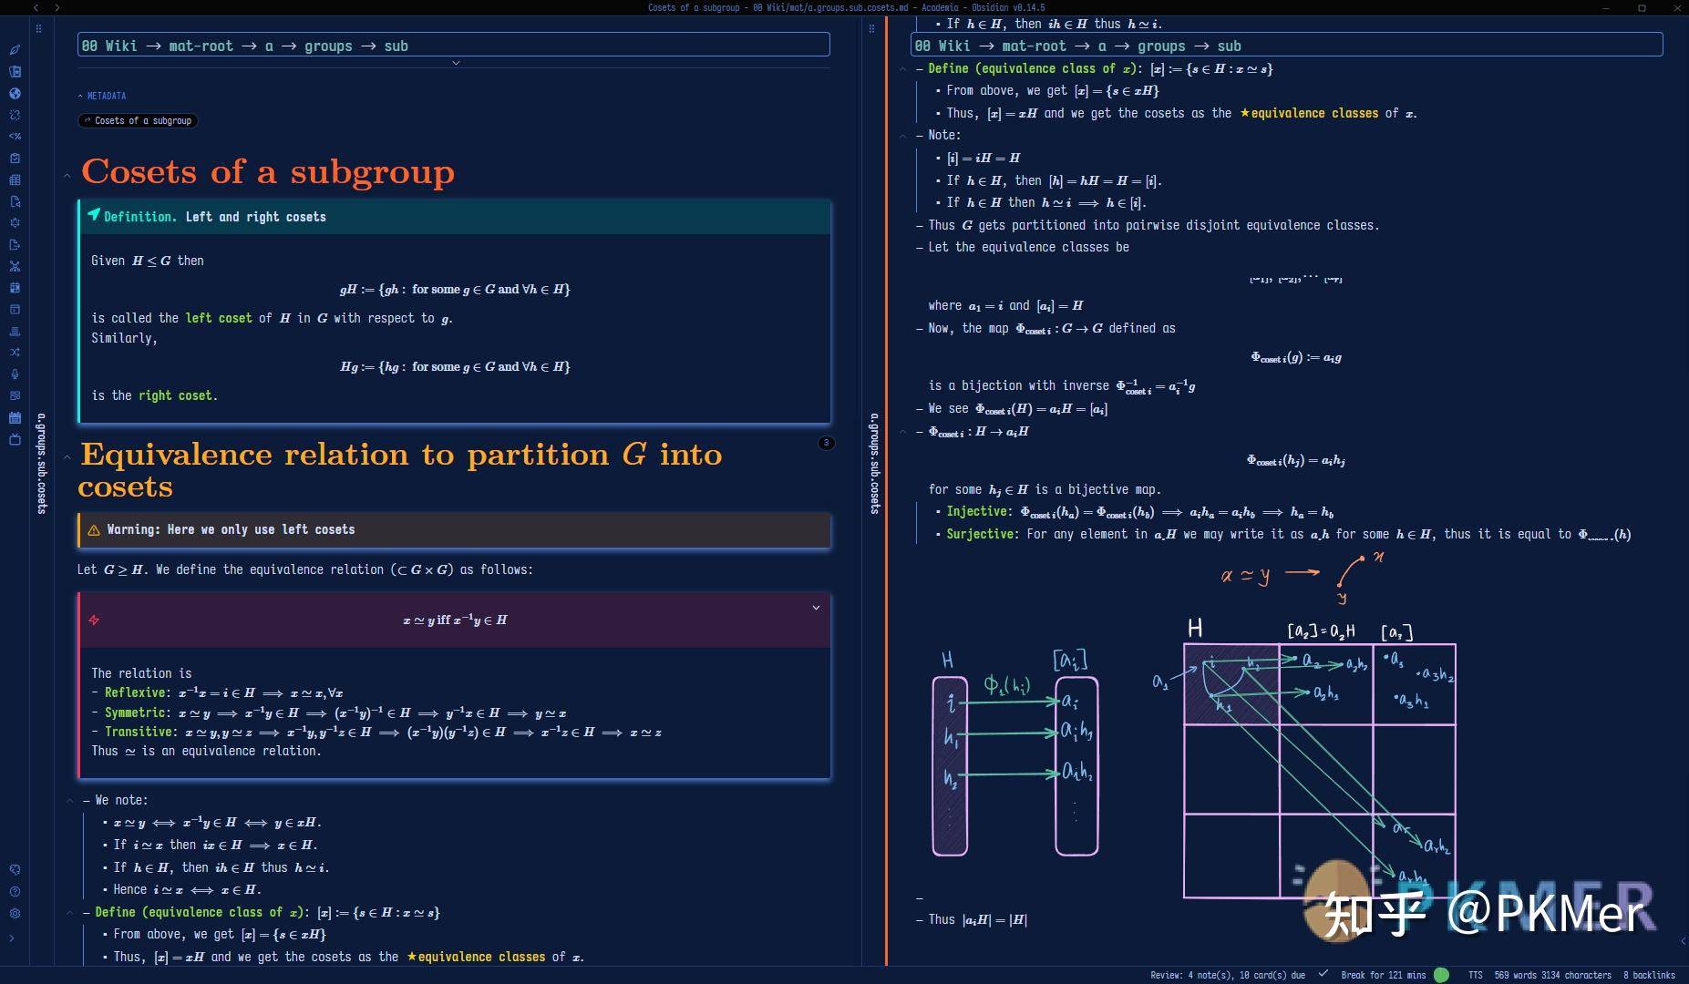The image size is (1689, 984).
Task: Click the file-search icon in left ribbon
Action: click(15, 201)
